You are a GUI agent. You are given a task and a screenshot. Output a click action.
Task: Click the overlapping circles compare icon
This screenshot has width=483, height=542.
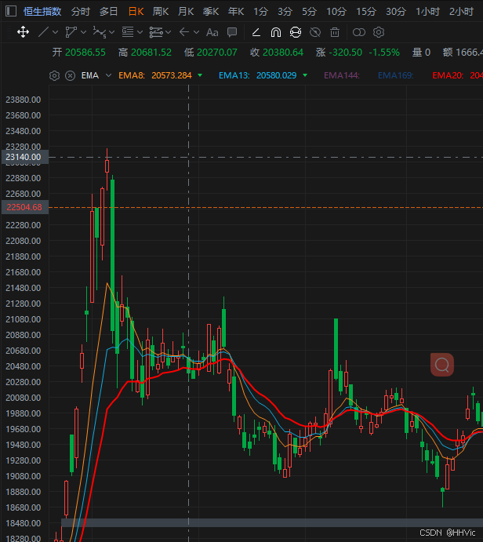click(x=359, y=32)
